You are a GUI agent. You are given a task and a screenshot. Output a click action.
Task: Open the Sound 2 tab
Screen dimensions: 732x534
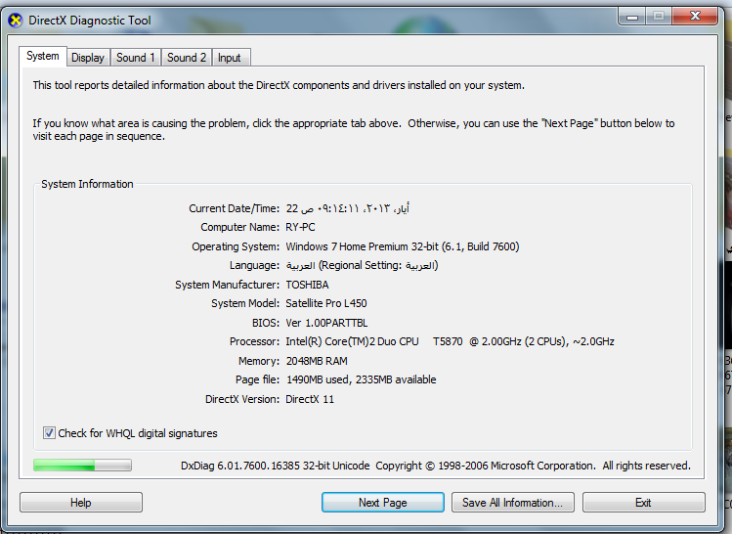(x=187, y=58)
